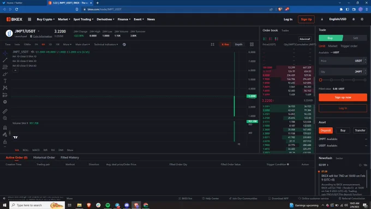
Task: Collapse the chart indicator legend
Action: (15, 70)
